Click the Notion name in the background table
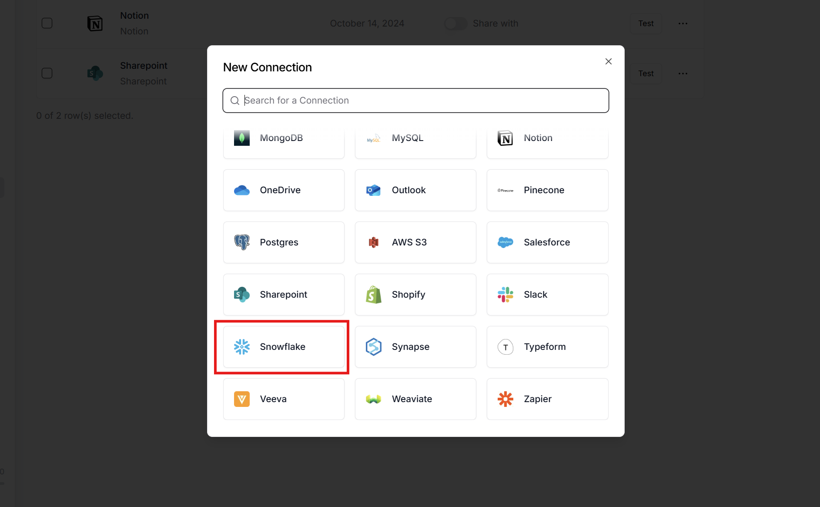The width and height of the screenshot is (820, 507). [134, 16]
